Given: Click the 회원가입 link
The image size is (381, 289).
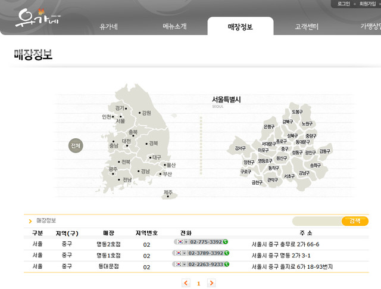Looking at the screenshot, I should click(x=368, y=4).
